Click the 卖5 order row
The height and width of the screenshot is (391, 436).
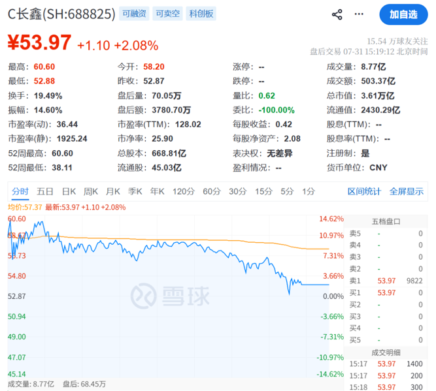click(x=386, y=234)
